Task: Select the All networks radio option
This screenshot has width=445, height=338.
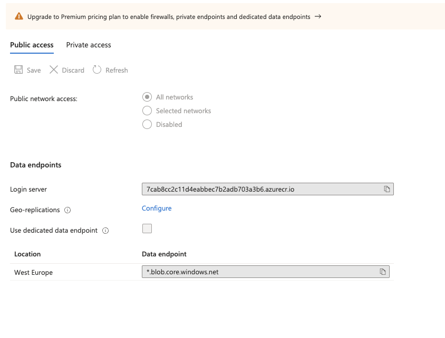Action: click(147, 97)
